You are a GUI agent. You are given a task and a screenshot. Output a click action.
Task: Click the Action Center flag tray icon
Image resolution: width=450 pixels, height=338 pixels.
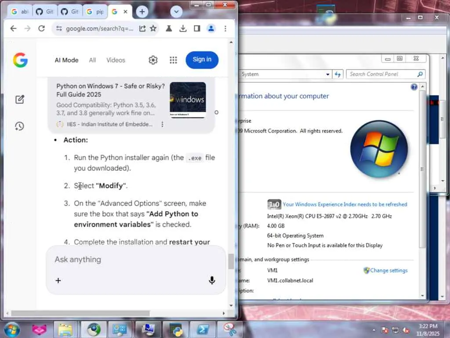tap(385, 330)
